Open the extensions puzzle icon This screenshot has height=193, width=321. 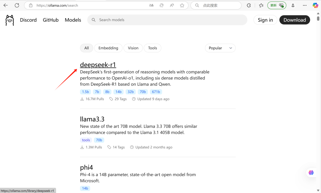pyautogui.click(x=249, y=5)
